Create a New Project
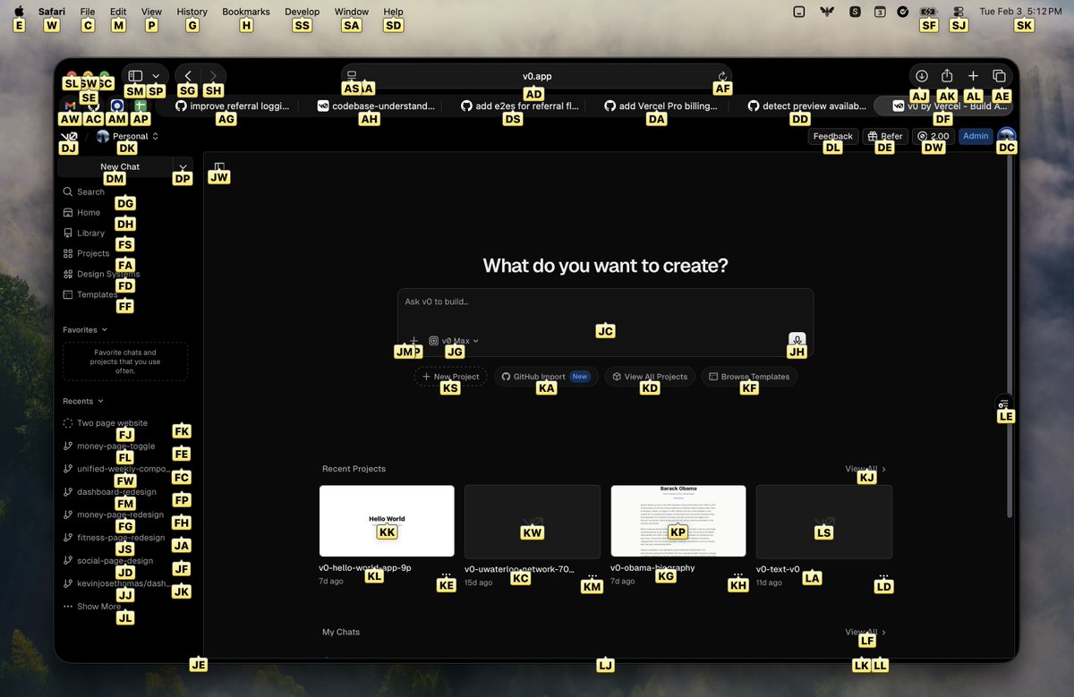The width and height of the screenshot is (1074, 697). pyautogui.click(x=450, y=377)
